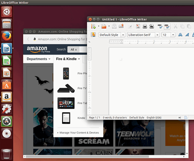Expand the Departments menu on Amazon
The image size is (194, 161).
38,59
